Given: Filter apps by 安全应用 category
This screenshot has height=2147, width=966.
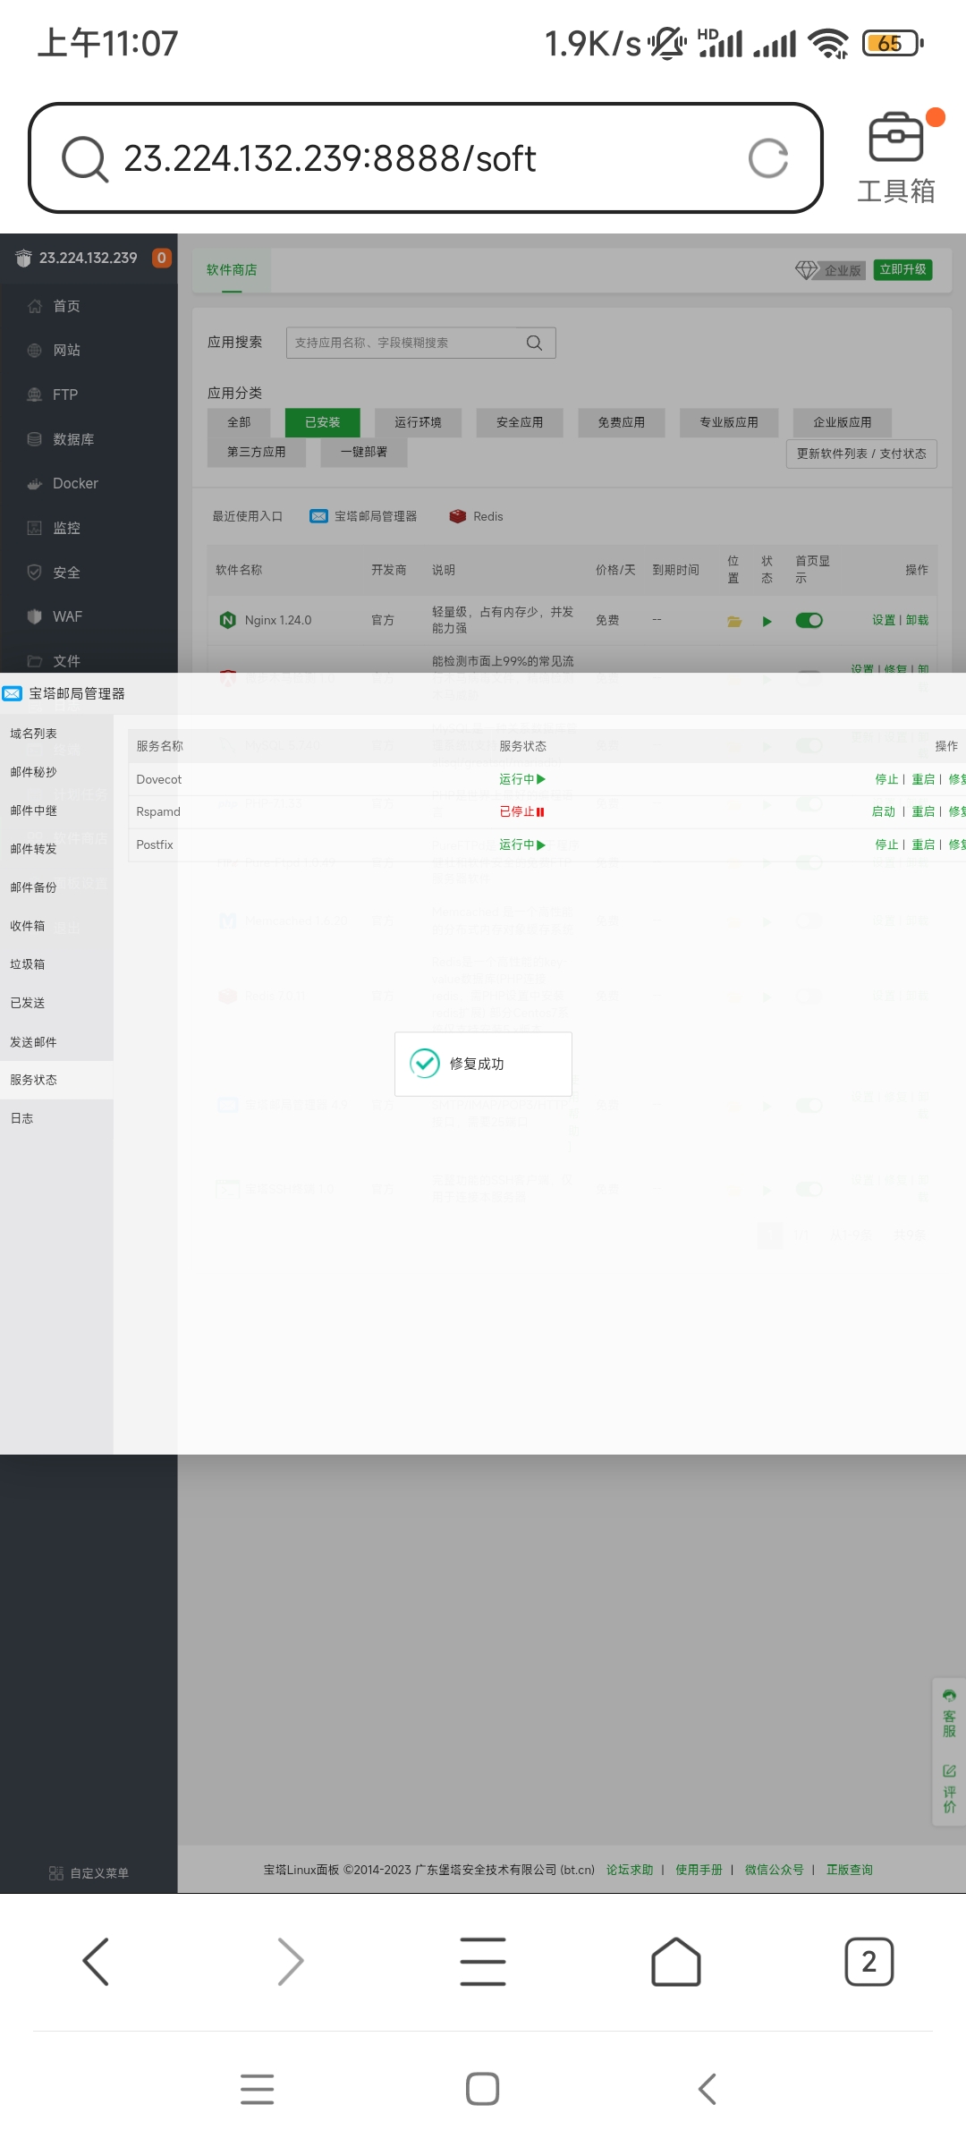Looking at the screenshot, I should coord(520,422).
